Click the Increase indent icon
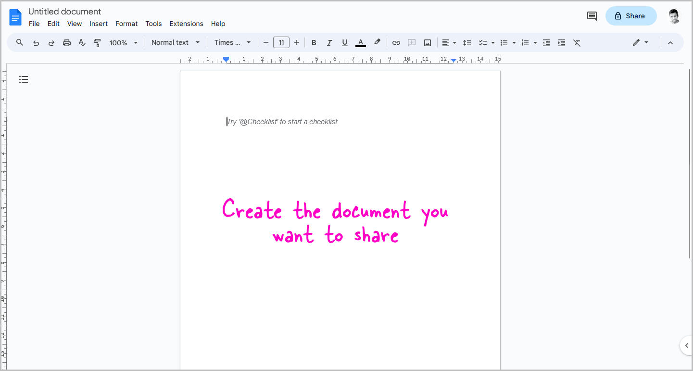Screen dimensions: 693x371 (562, 43)
